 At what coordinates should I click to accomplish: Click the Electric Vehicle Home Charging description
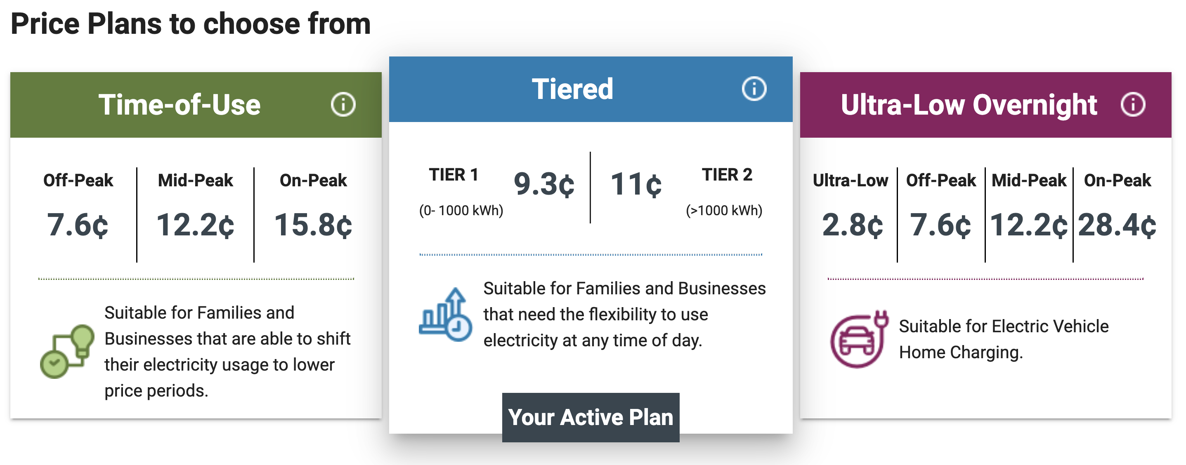point(1004,339)
